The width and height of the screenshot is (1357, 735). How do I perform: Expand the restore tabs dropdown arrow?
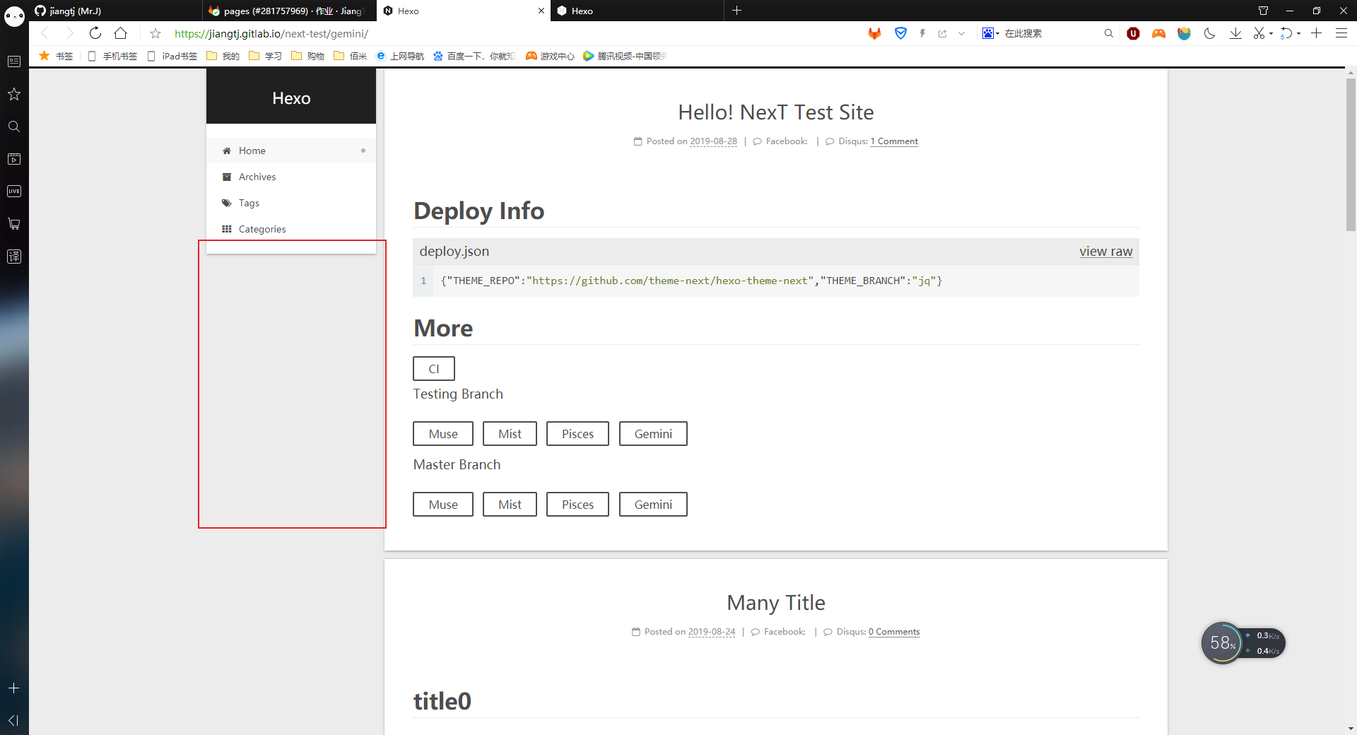click(x=1298, y=33)
